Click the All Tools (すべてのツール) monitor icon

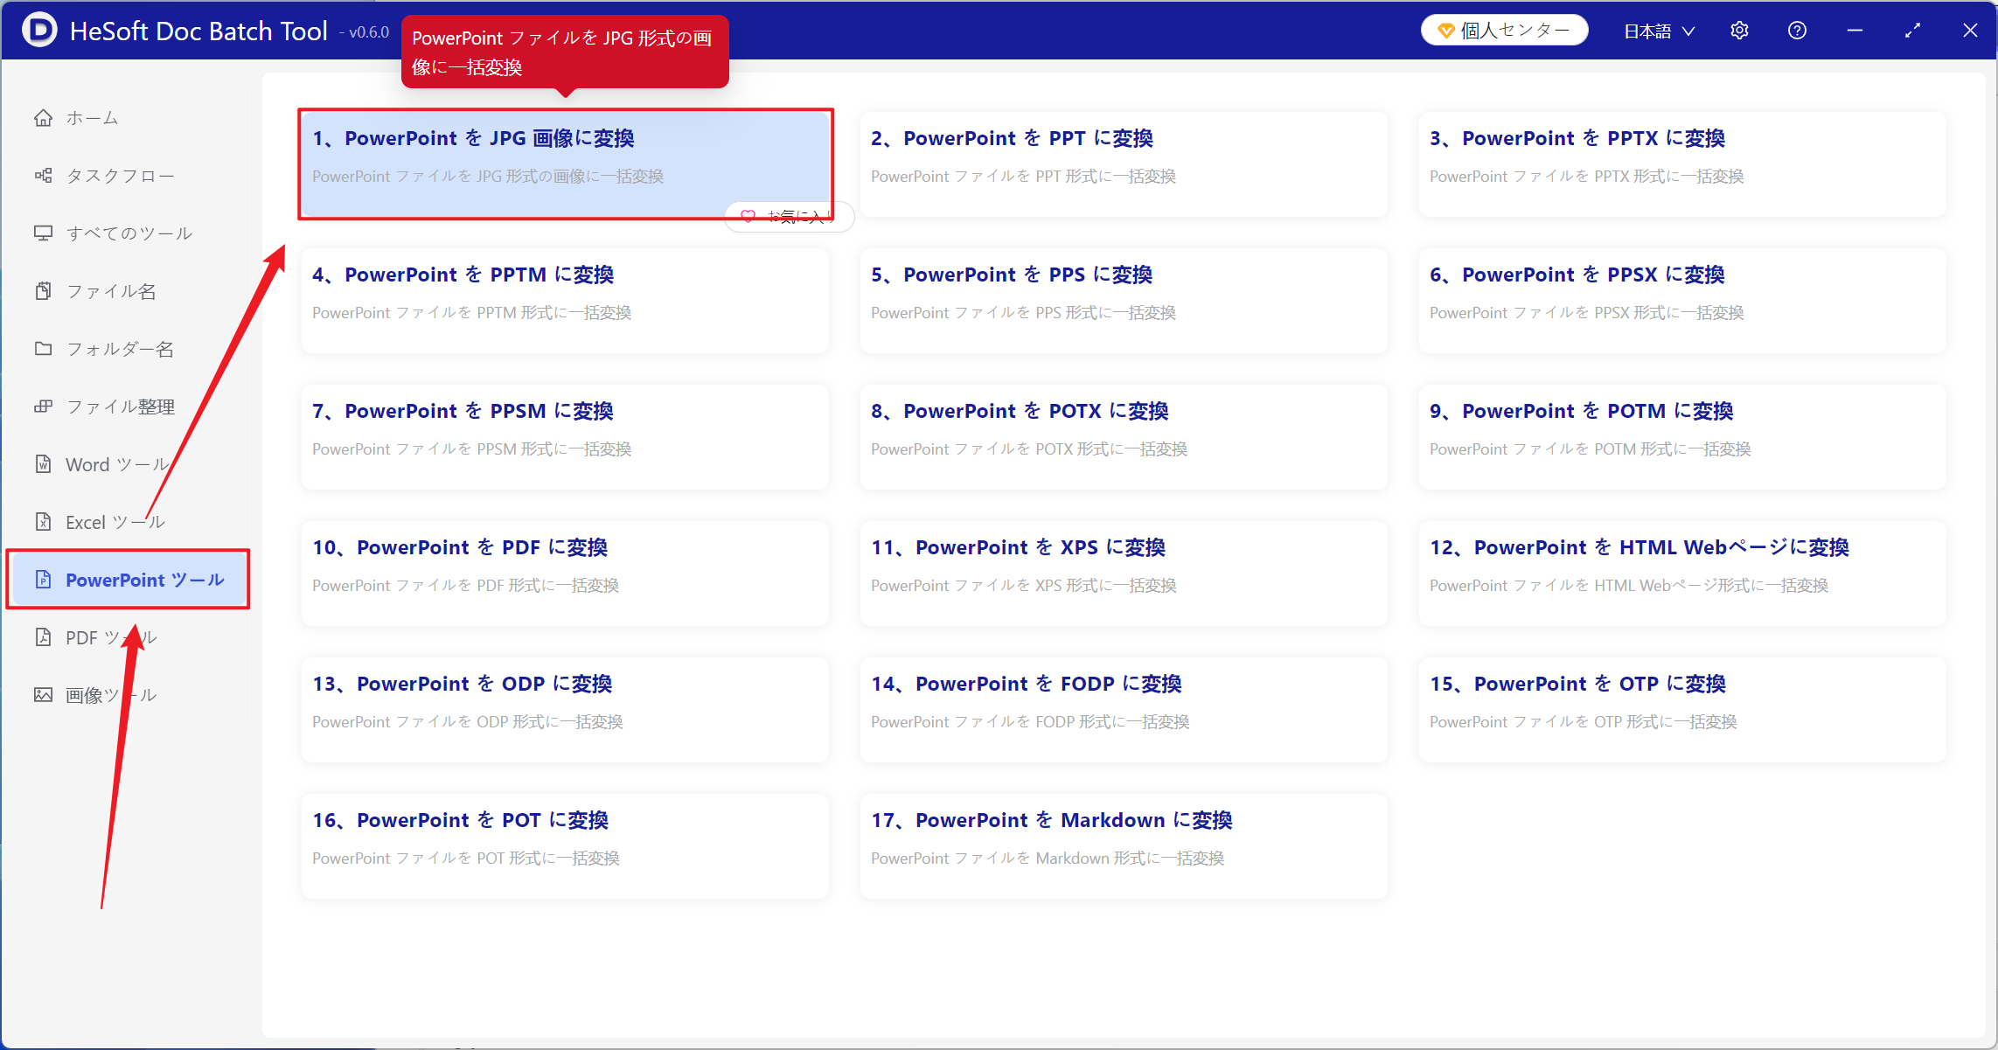pos(43,233)
